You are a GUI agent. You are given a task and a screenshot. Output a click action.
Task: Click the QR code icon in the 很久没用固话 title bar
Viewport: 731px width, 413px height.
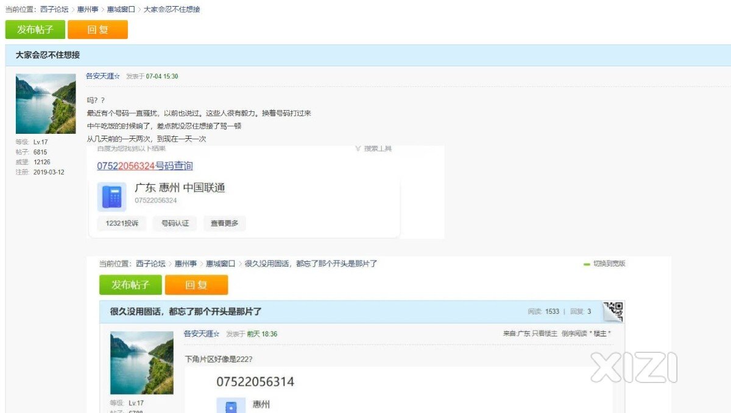(613, 311)
